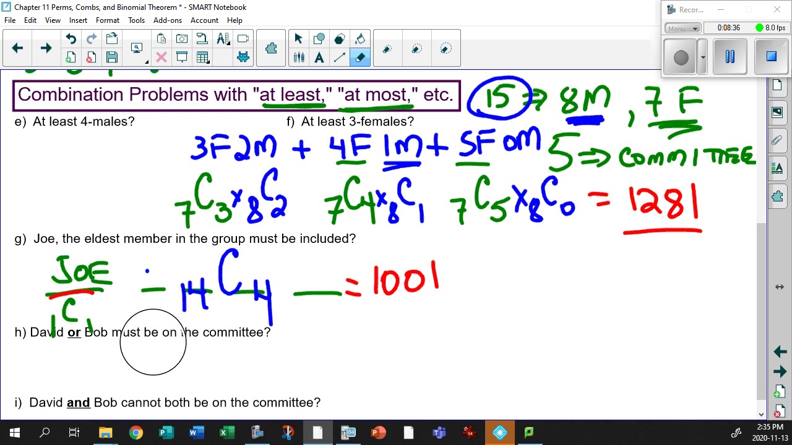The height and width of the screenshot is (445, 792).
Task: Open the Attachments paperclip side tab
Action: click(x=778, y=140)
